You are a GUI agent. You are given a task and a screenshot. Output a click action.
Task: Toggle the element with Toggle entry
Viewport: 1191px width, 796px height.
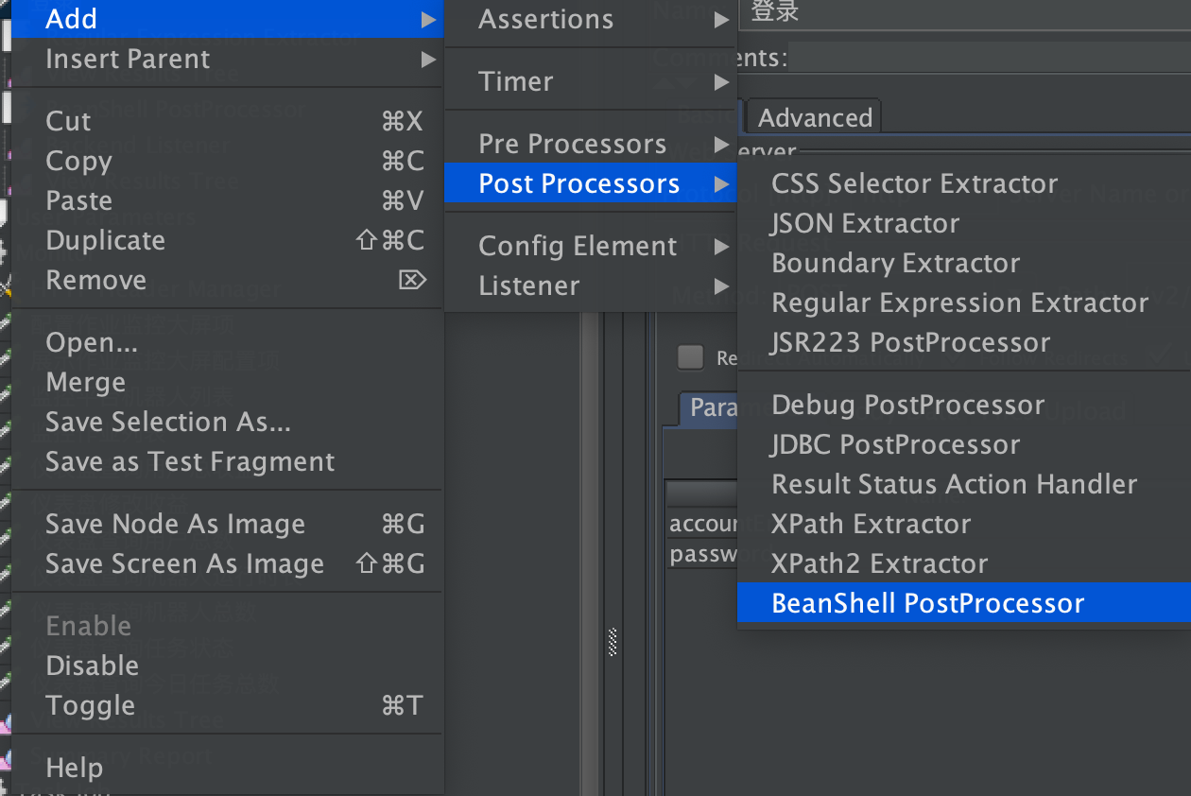[227, 705]
